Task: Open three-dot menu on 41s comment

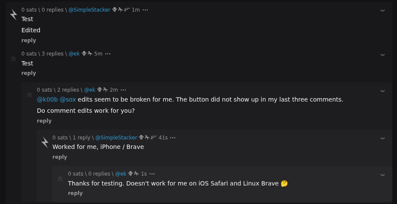Action: click(173, 138)
